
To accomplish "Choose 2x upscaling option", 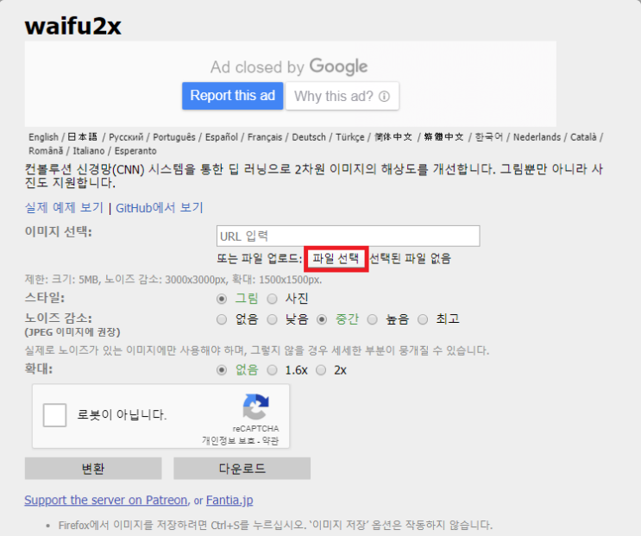I will click(321, 370).
